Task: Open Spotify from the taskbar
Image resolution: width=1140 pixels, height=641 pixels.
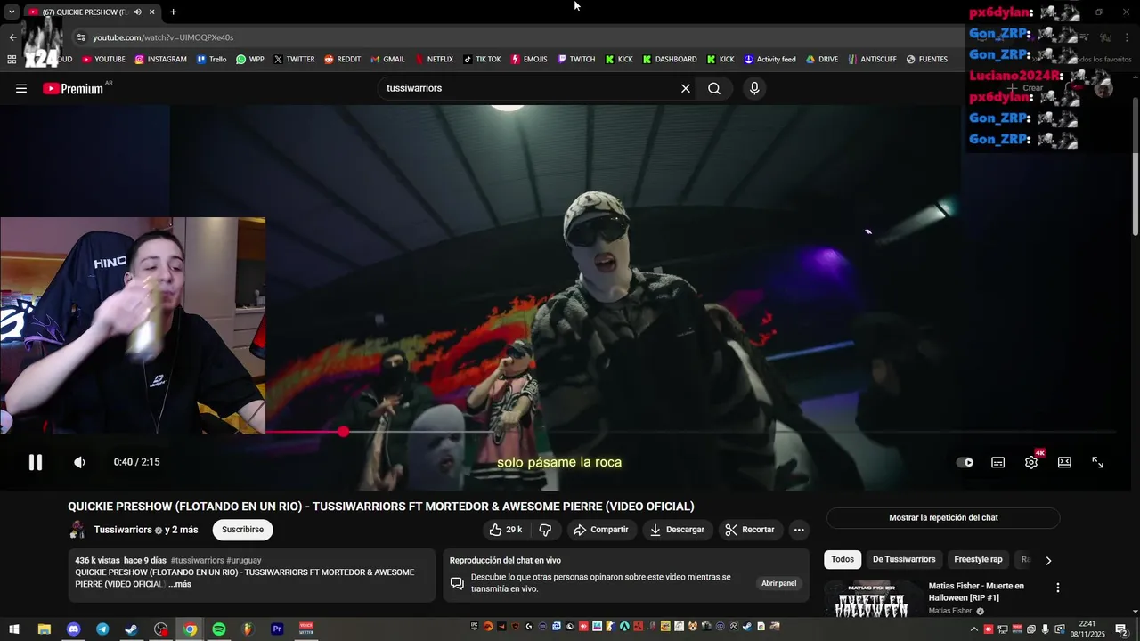Action: pos(219,629)
